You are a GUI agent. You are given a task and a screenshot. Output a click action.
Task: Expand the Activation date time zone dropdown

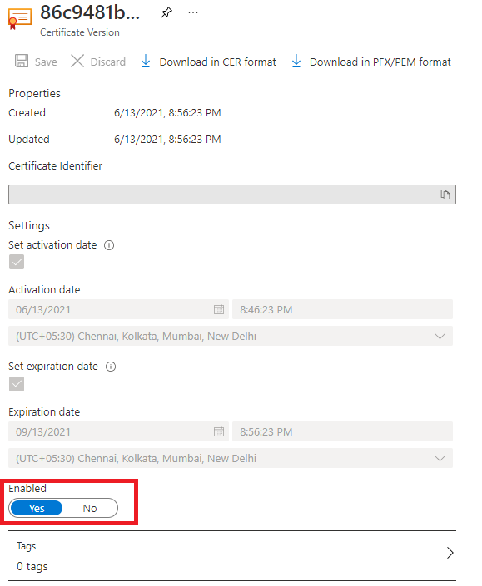pos(231,336)
